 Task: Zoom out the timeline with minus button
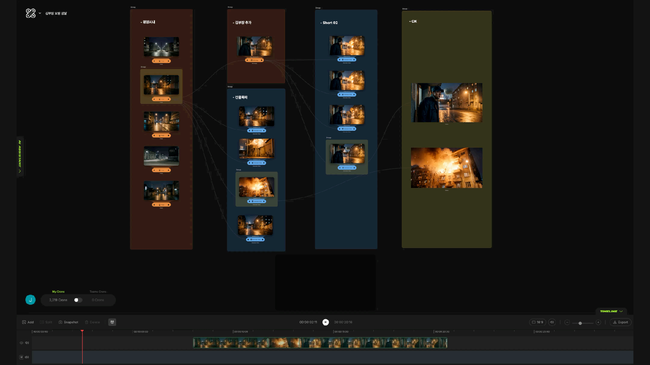[567, 322]
